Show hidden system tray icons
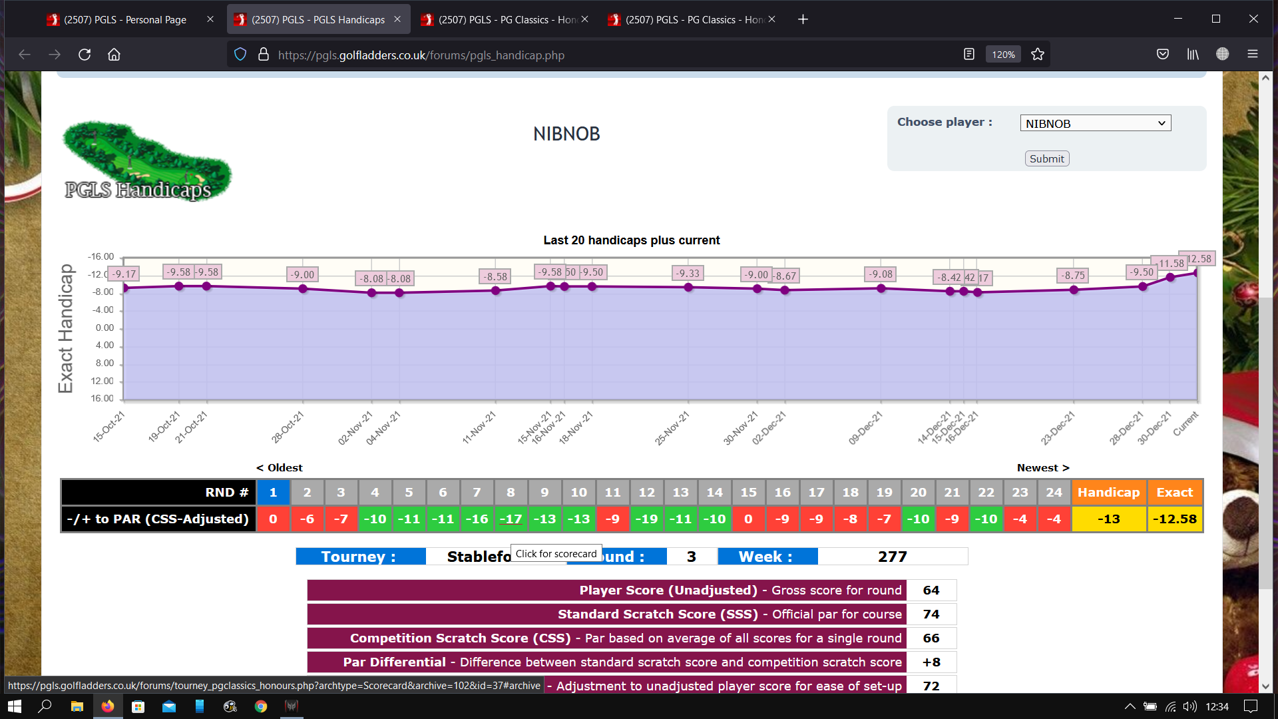 click(x=1130, y=706)
